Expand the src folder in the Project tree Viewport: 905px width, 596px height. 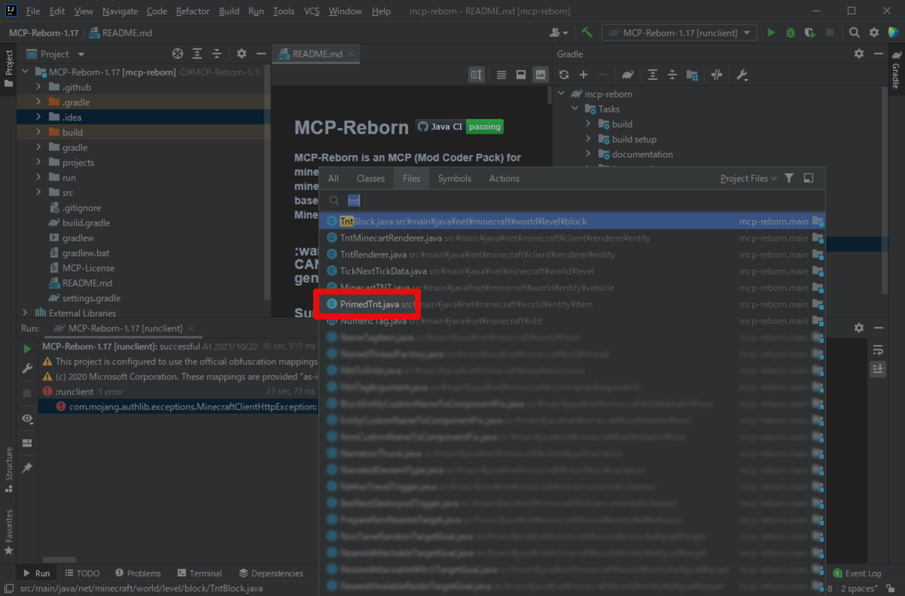(38, 192)
